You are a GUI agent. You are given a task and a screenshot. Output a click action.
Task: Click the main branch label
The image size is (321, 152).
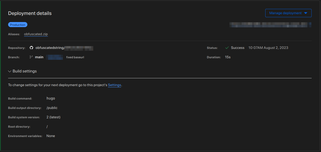(x=39, y=57)
